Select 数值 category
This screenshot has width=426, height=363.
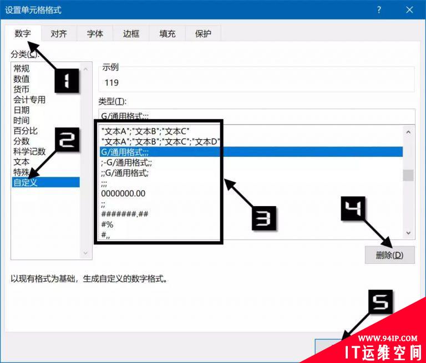(x=45, y=79)
